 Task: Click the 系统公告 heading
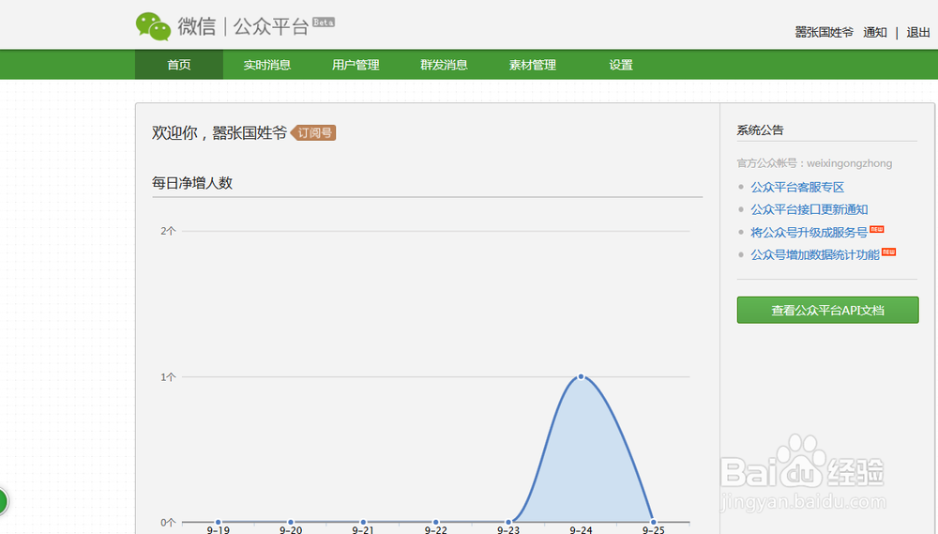760,130
